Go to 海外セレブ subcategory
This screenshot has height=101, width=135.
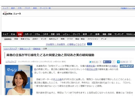click(x=53, y=39)
